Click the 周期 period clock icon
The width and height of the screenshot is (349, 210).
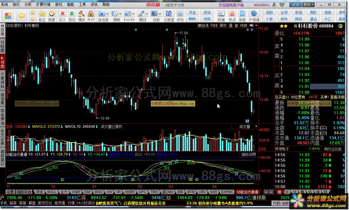(115, 14)
